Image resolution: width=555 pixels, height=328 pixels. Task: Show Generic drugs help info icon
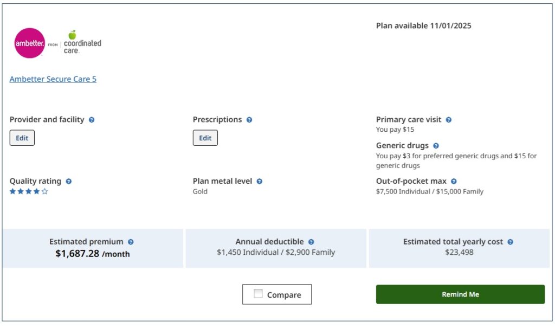[x=436, y=146]
